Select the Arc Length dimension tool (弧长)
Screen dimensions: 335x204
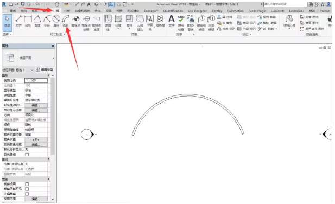coord(66,21)
